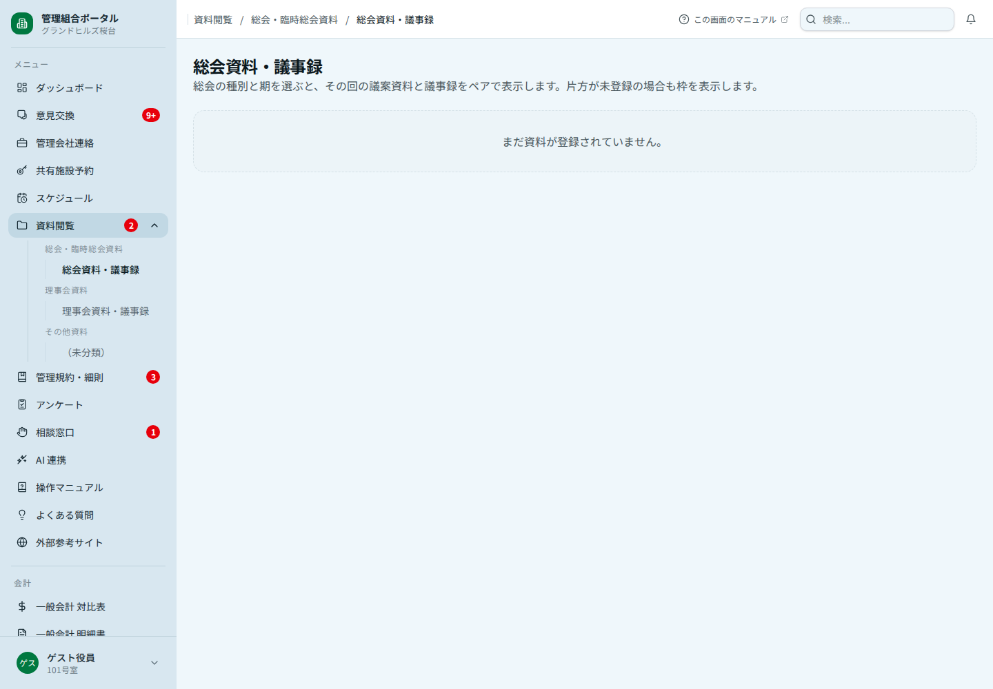The width and height of the screenshot is (993, 689).
Task: Open ダッシュボード menu item
Action: coord(88,88)
